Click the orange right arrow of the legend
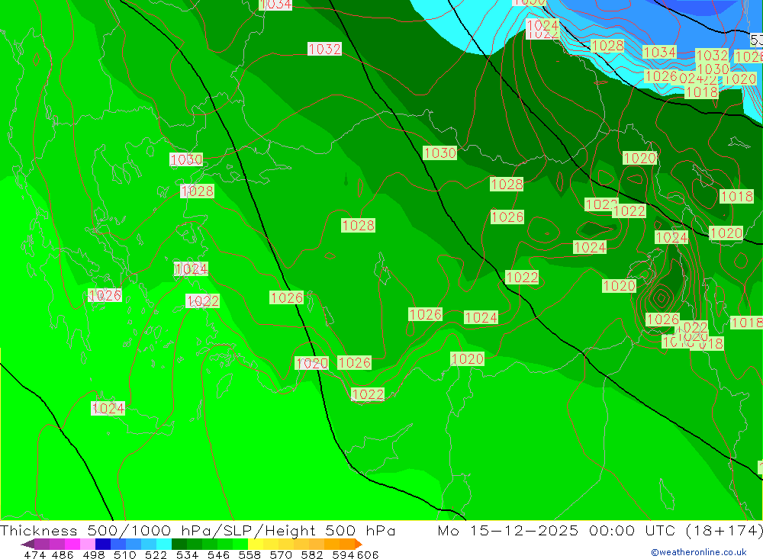763x559 pixels. [358, 544]
